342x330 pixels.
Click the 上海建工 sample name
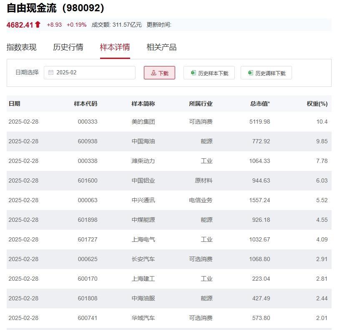[143, 279]
